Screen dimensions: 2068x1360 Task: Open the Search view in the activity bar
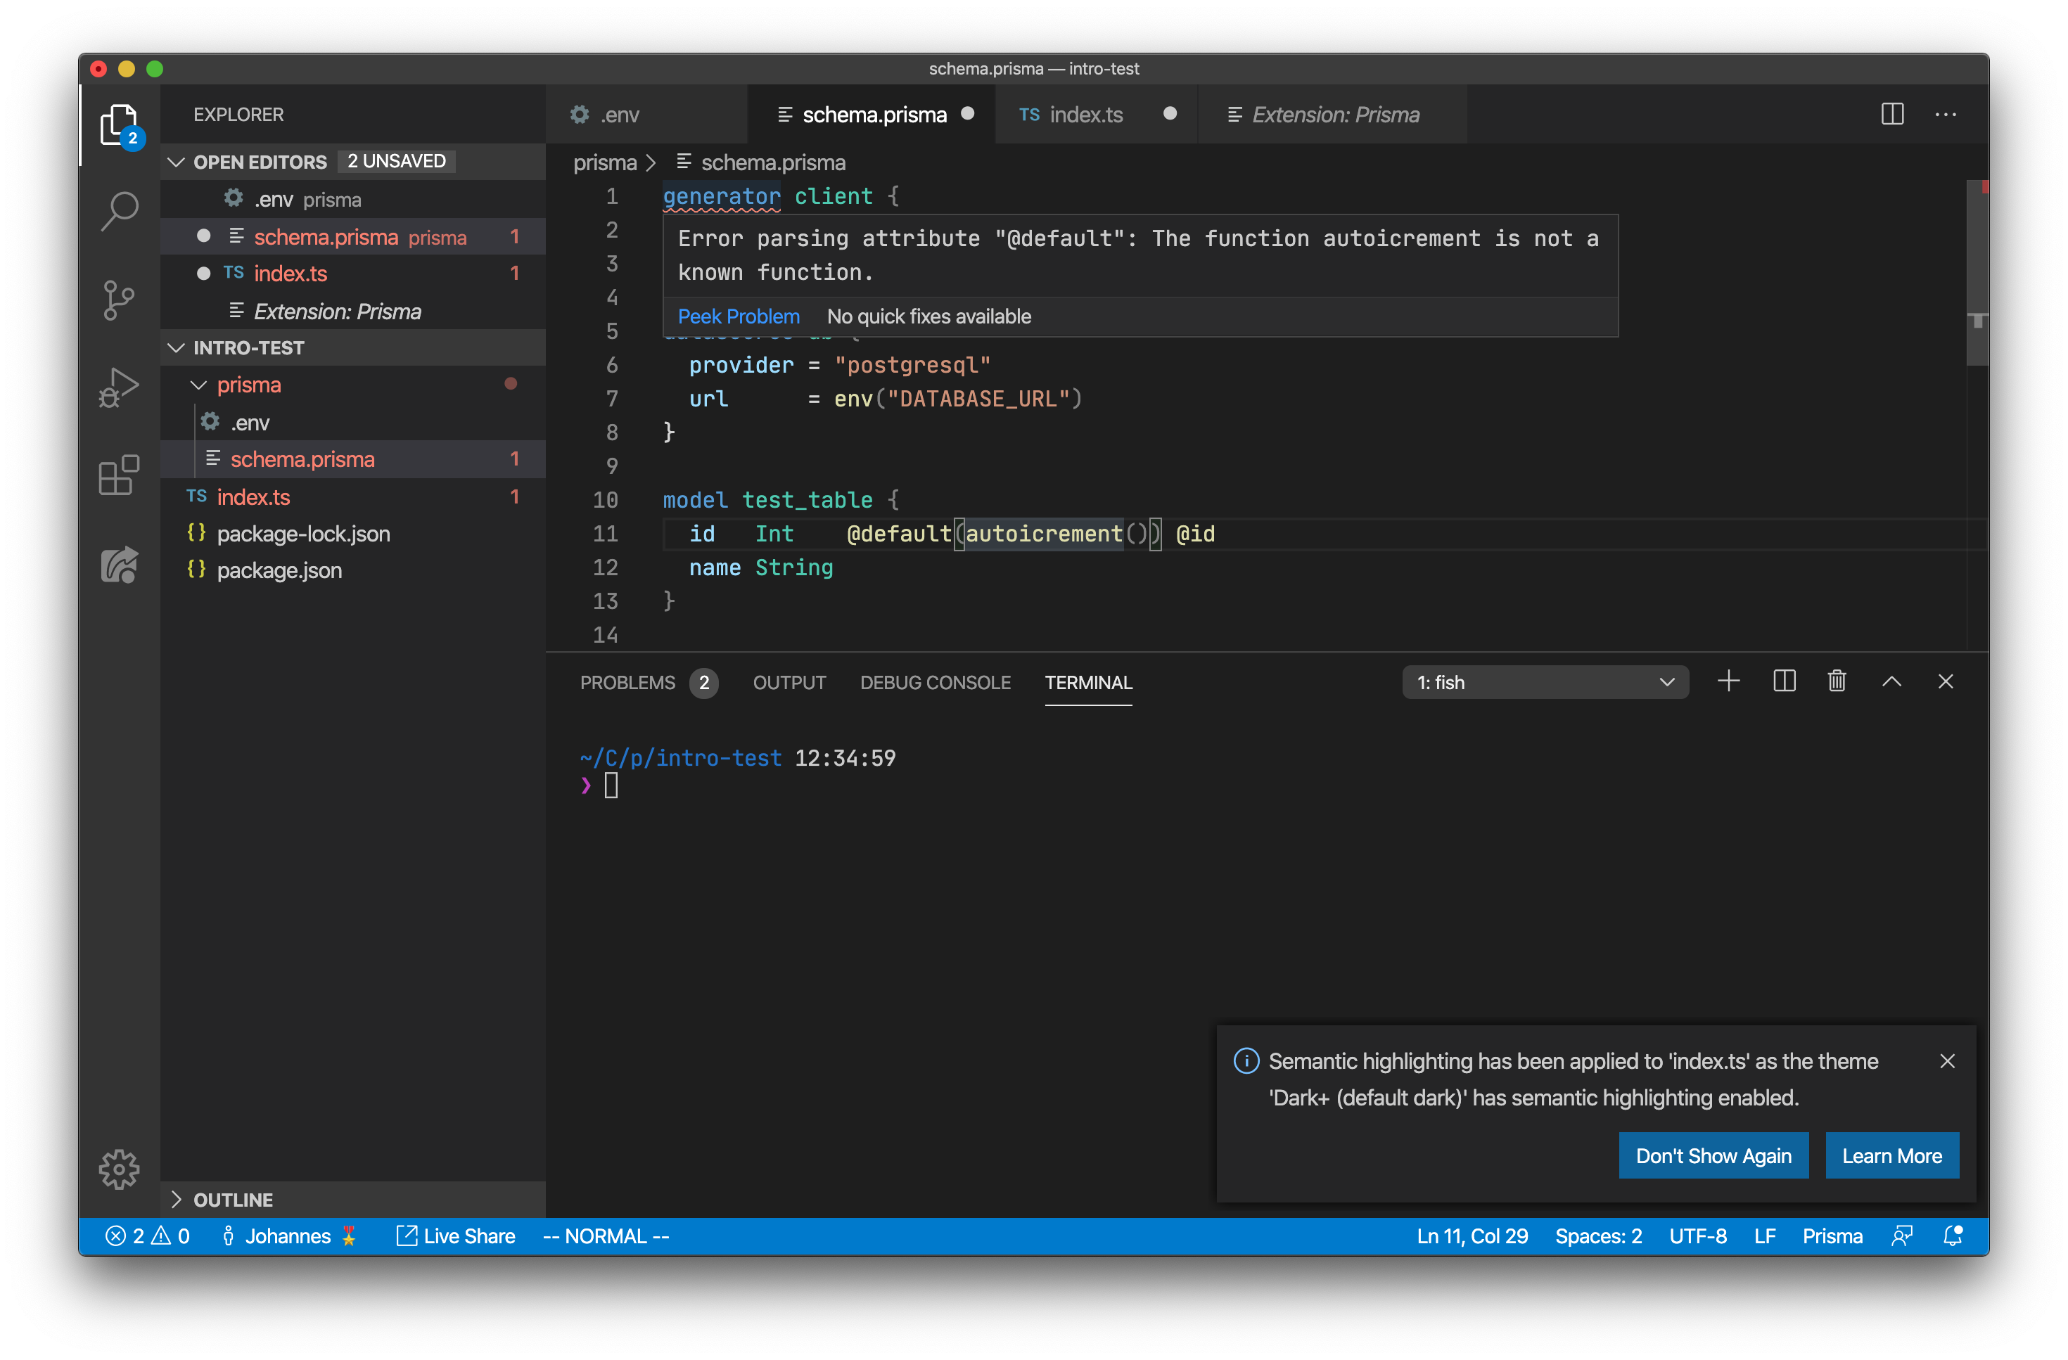click(x=119, y=210)
